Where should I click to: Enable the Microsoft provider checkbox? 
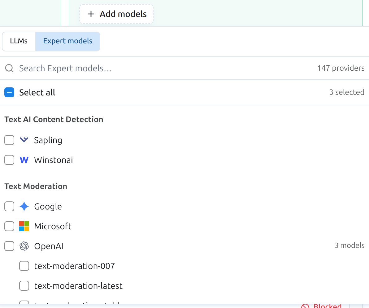[9, 226]
